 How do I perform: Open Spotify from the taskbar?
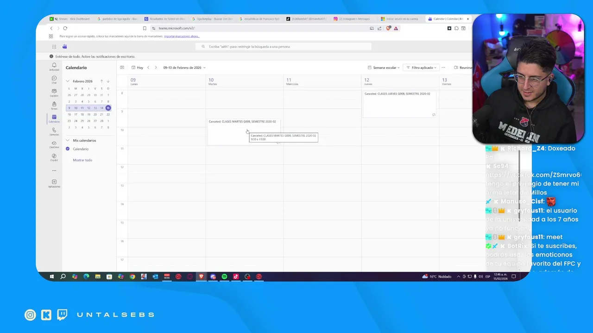click(224, 277)
